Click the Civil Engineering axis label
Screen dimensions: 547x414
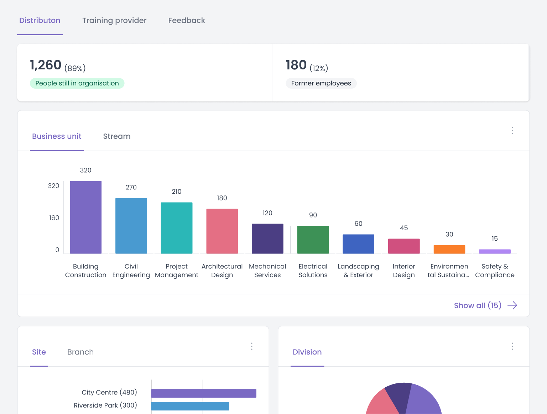(131, 271)
